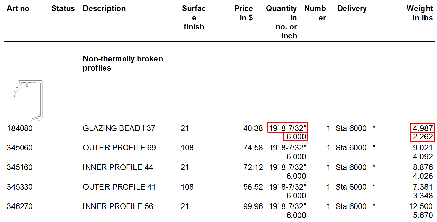Click article number 345060
This screenshot has height=222, width=437.
tap(20, 148)
